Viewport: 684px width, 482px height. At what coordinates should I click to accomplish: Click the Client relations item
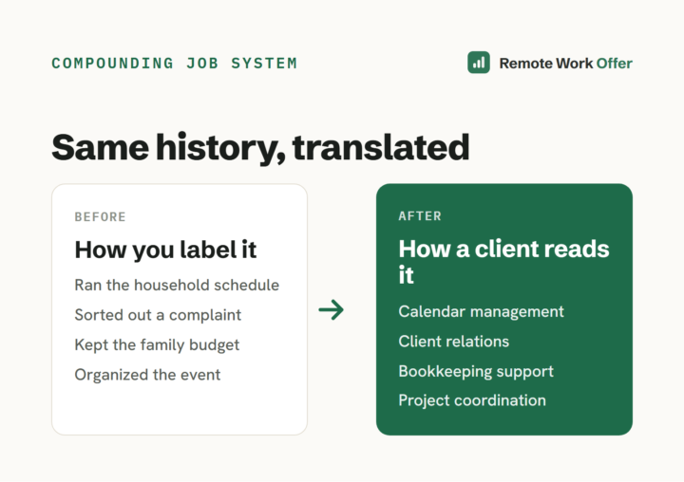454,342
